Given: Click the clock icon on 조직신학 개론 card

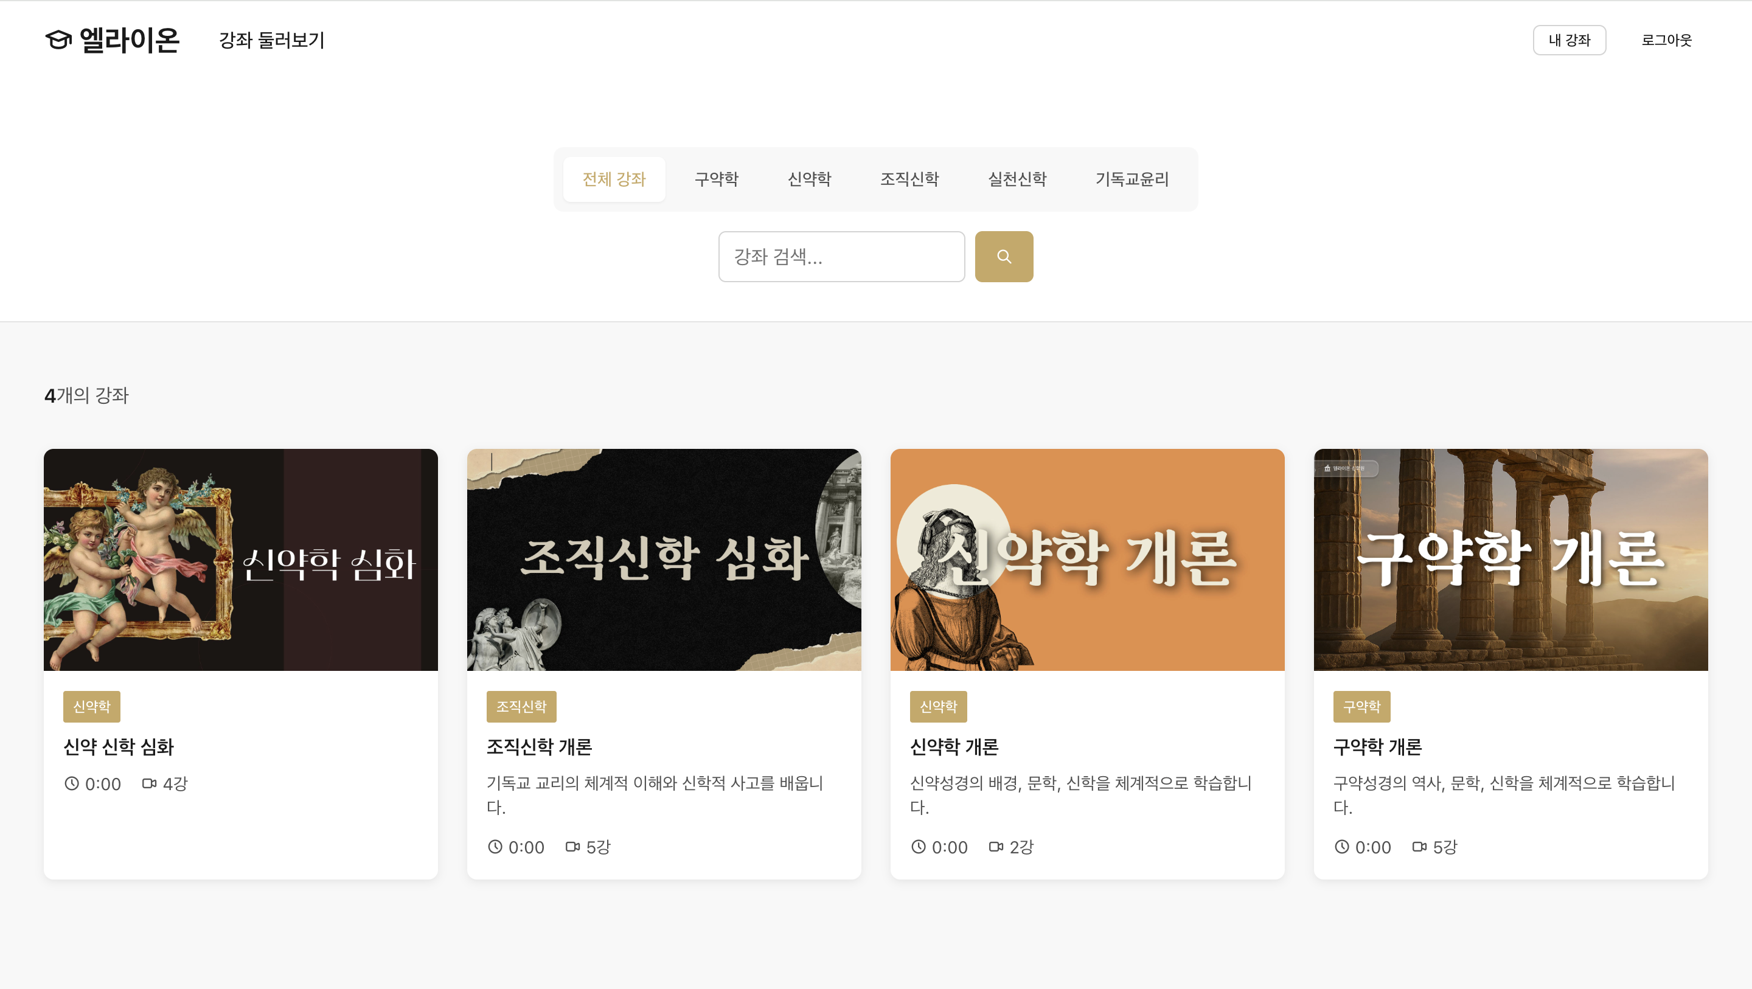Looking at the screenshot, I should 495,847.
